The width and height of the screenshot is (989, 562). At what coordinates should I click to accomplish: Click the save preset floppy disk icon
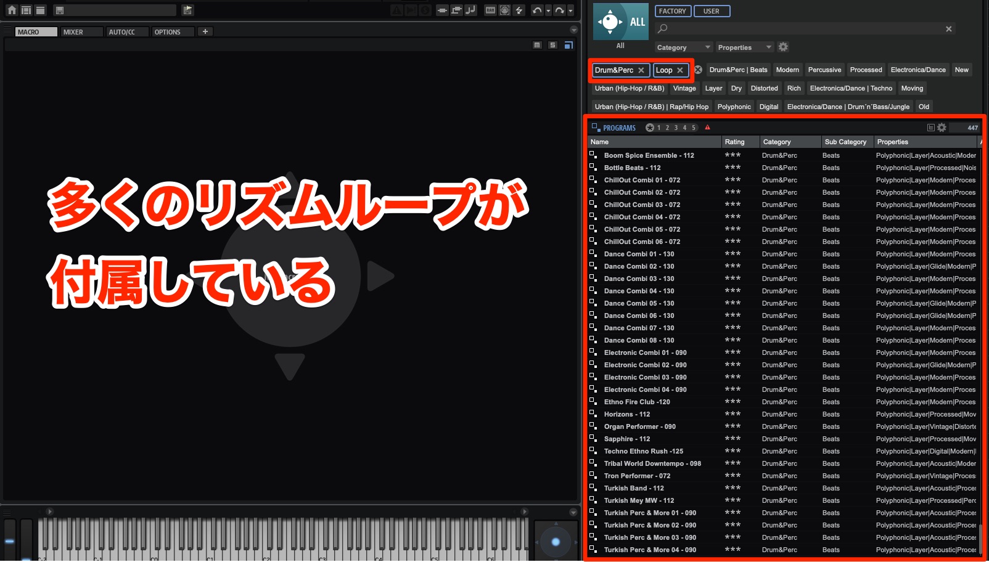[60, 10]
